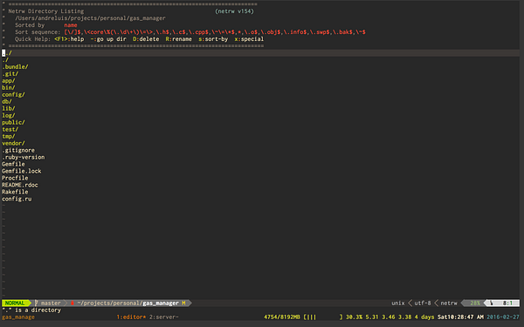
Task: Click the netrw filetype label in statusline
Action: coord(449,303)
